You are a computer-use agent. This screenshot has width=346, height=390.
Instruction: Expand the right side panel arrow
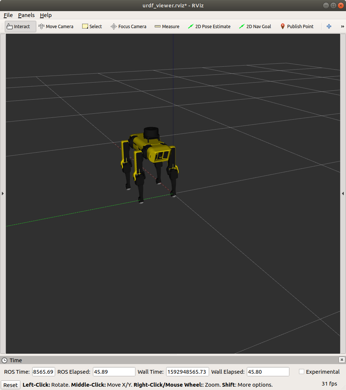[x=343, y=193]
